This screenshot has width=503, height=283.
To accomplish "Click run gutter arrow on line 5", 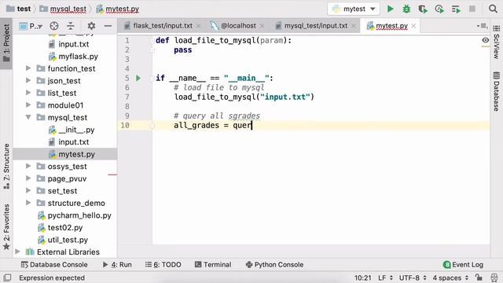I will point(138,78).
